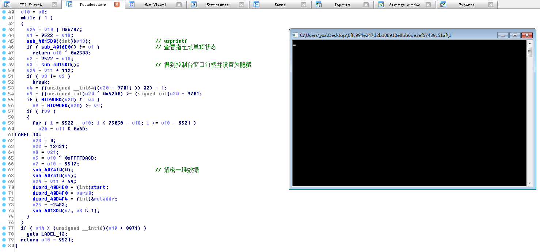This screenshot has height=252, width=540.
Task: Maximize the console window
Action: pyautogui.click(x=514, y=35)
